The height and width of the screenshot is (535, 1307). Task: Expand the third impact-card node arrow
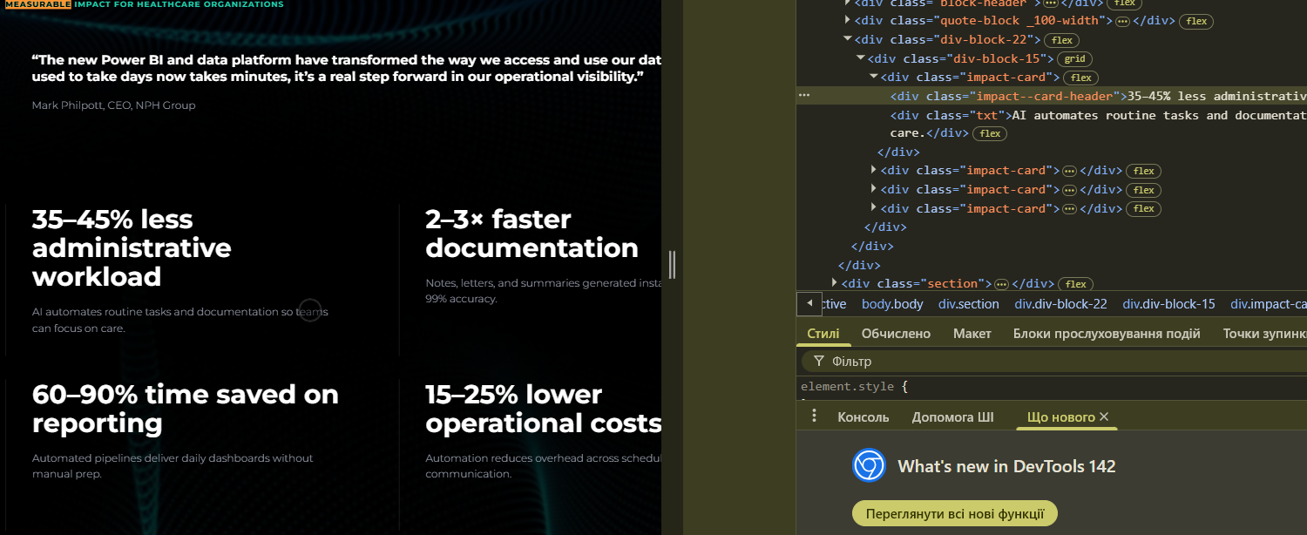click(x=874, y=189)
